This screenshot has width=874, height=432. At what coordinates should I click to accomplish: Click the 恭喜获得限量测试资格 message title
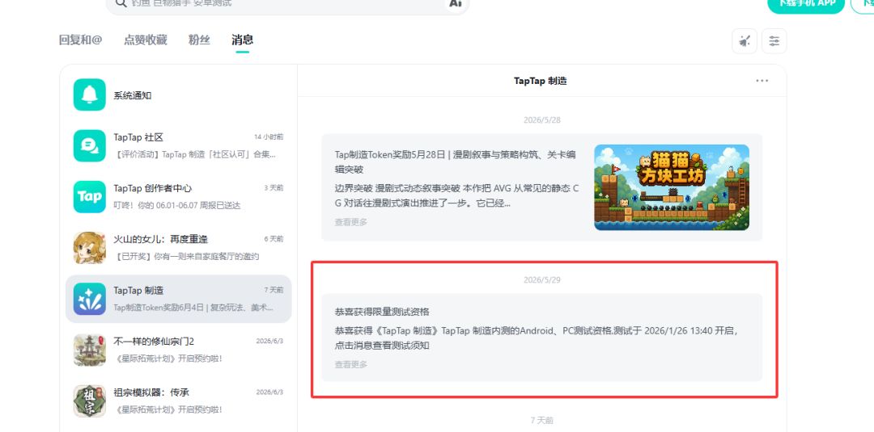pos(382,312)
